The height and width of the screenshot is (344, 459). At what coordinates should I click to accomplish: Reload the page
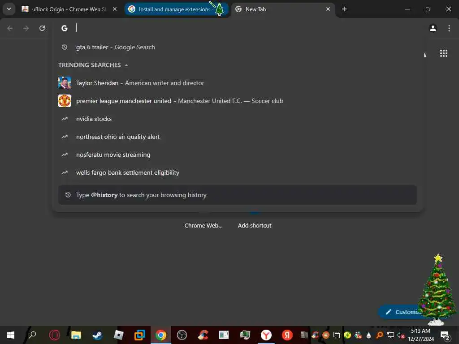(x=42, y=28)
